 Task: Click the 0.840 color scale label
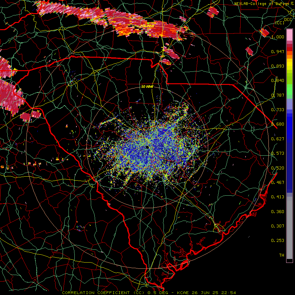tap(278, 81)
